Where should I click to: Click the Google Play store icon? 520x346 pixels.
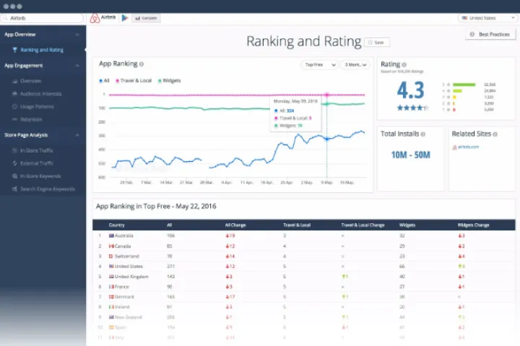pyautogui.click(x=125, y=18)
